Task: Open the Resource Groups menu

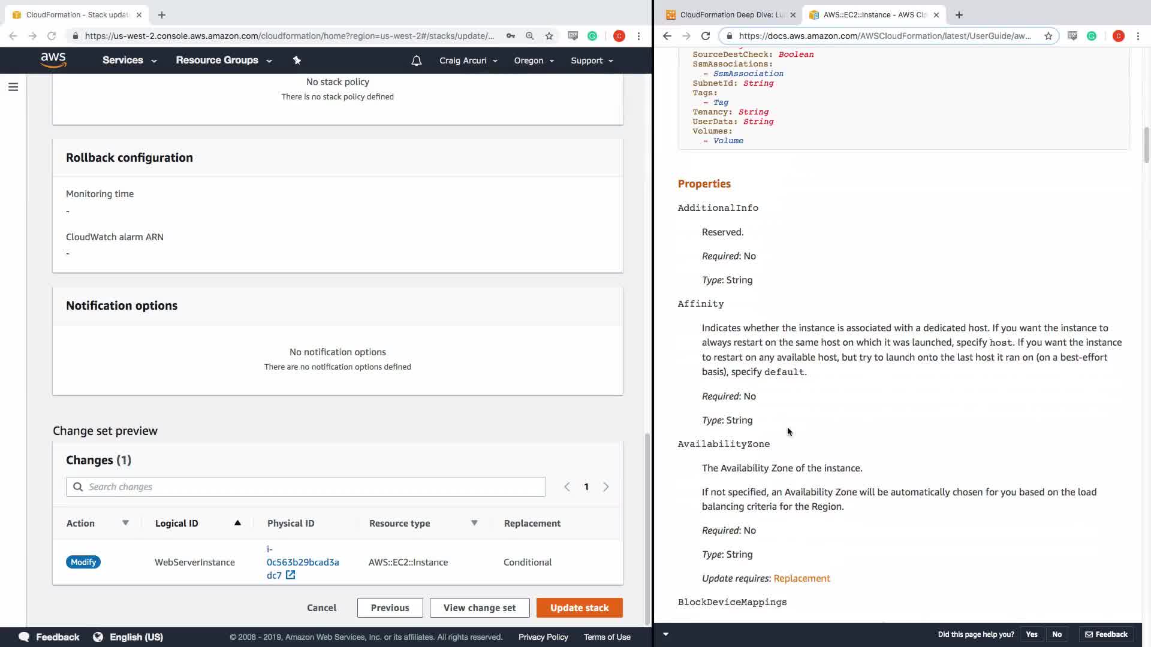Action: tap(223, 61)
